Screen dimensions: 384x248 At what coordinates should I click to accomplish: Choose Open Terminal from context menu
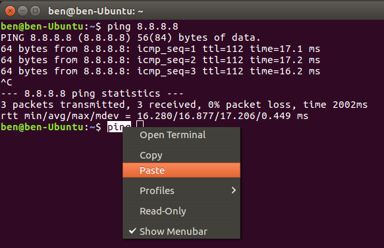click(x=181, y=135)
